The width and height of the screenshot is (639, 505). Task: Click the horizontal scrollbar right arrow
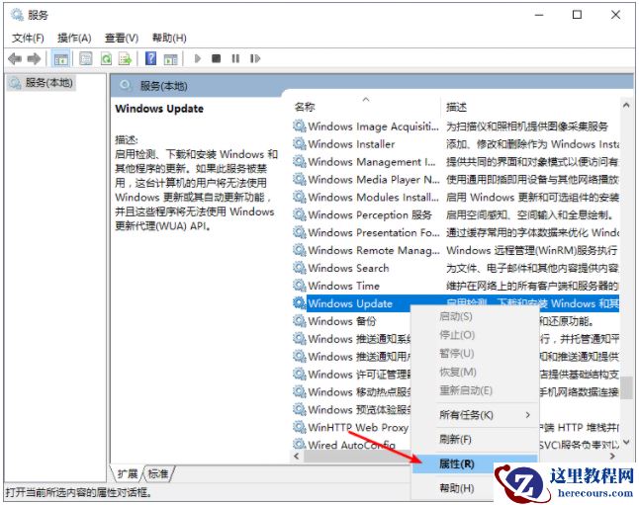click(612, 456)
